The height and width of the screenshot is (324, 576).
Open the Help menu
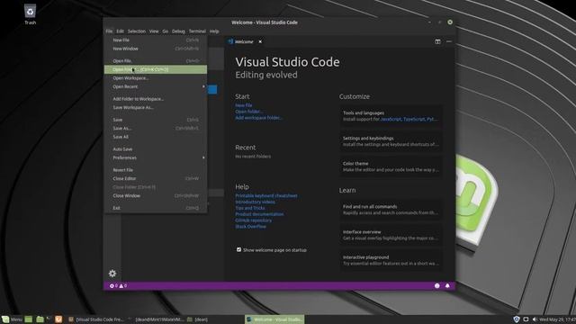[214, 31]
